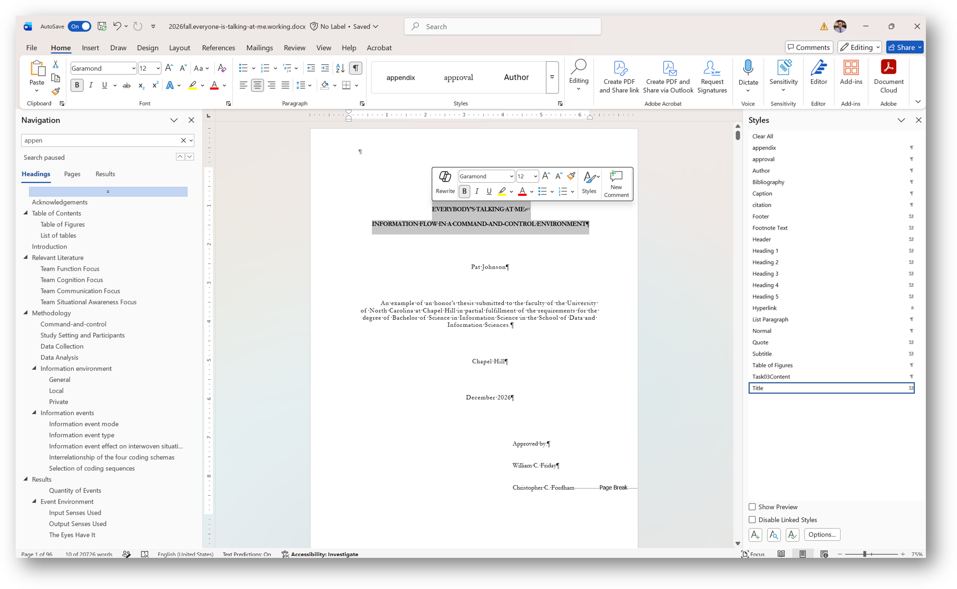The width and height of the screenshot is (957, 589).
Task: Apply Superscript formatting
Action: tap(155, 85)
